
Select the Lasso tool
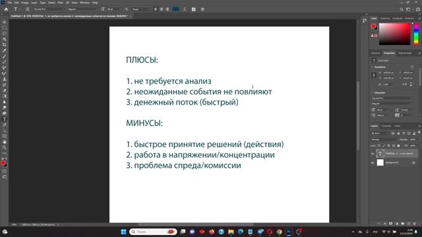click(5, 34)
